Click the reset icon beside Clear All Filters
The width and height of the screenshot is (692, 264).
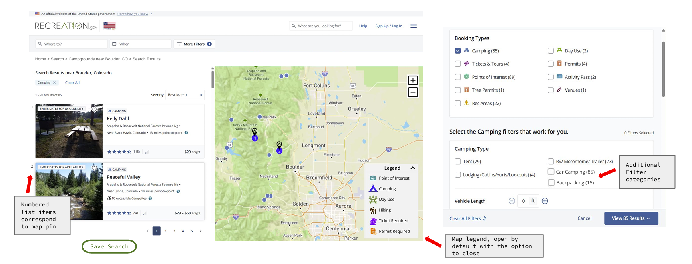(485, 218)
